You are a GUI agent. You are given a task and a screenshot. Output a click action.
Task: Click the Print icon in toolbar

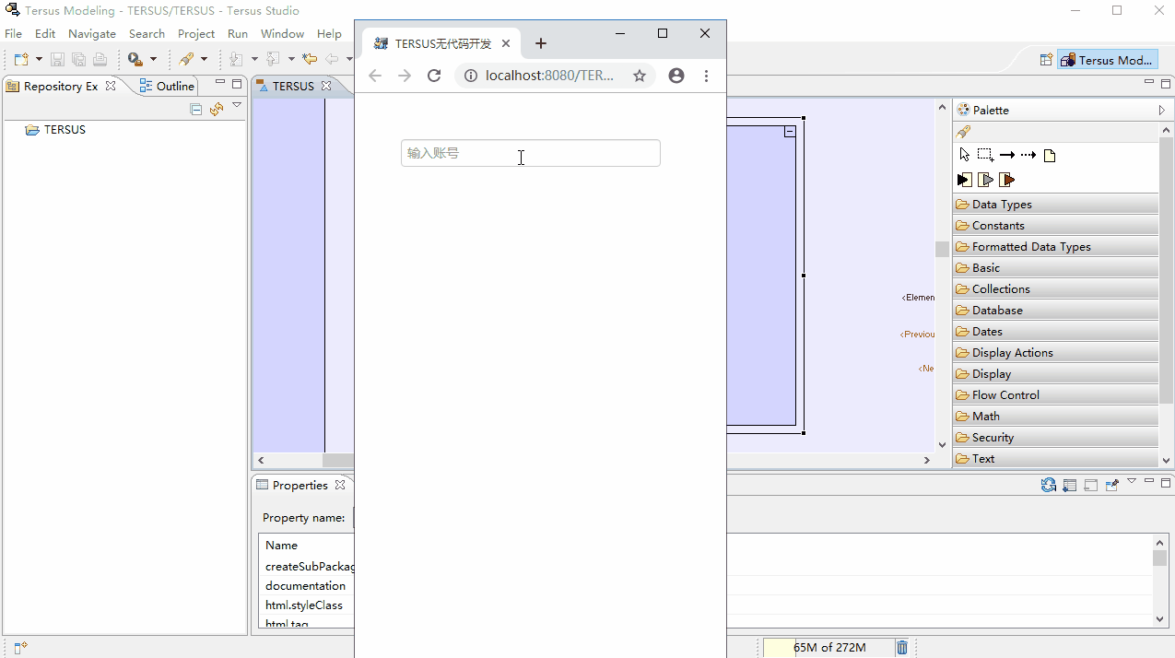(100, 59)
